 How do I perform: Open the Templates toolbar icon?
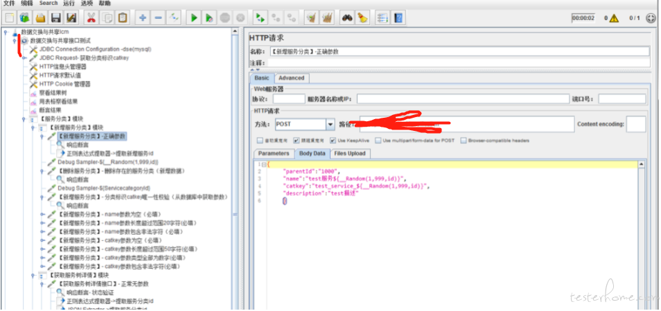pyautogui.click(x=26, y=18)
